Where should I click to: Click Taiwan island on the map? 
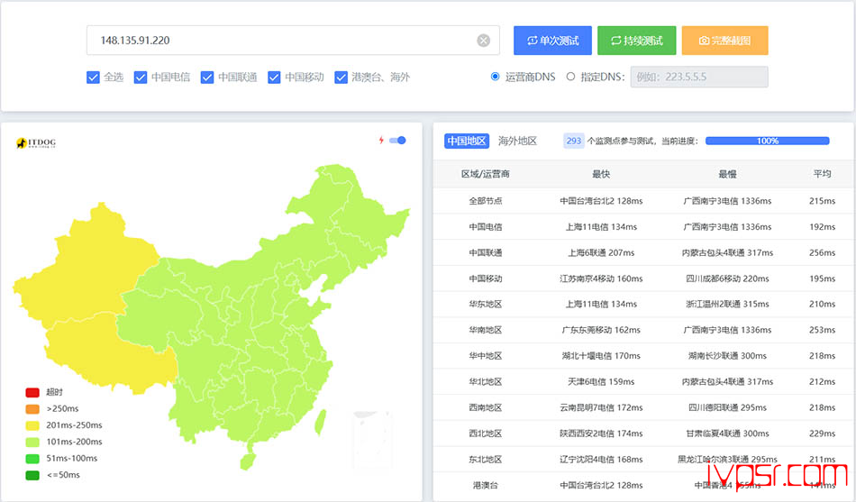321,422
